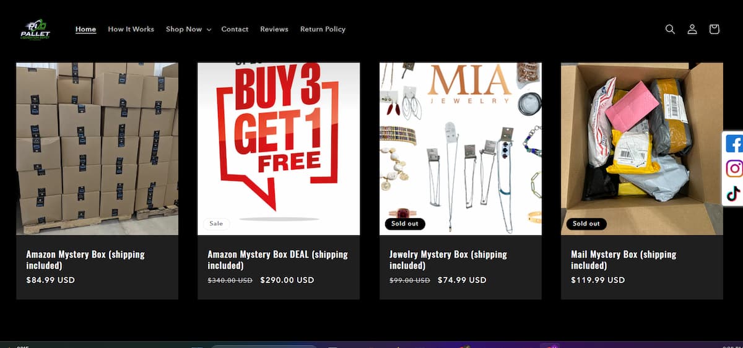The width and height of the screenshot is (743, 348).
Task: Open the search magnifier icon
Action: [670, 29]
